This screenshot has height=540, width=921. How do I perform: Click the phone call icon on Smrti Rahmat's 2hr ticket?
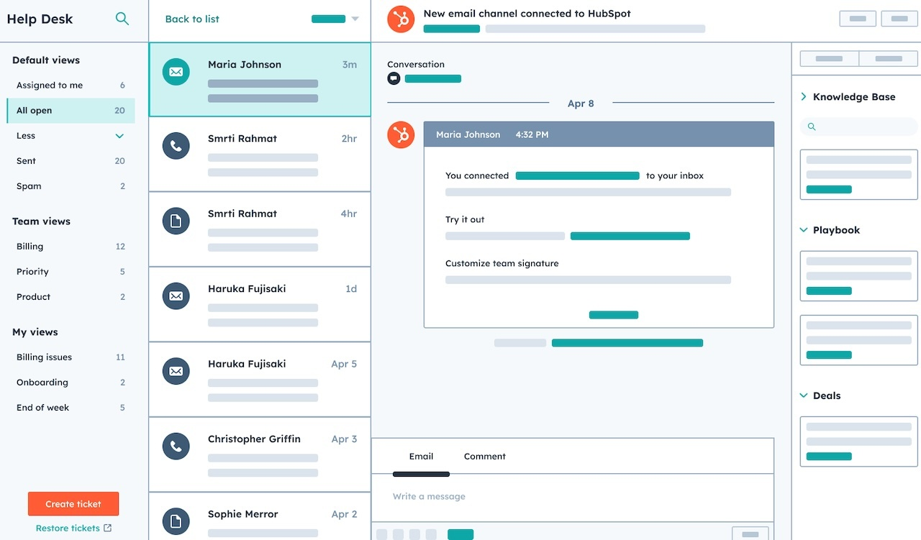176,145
